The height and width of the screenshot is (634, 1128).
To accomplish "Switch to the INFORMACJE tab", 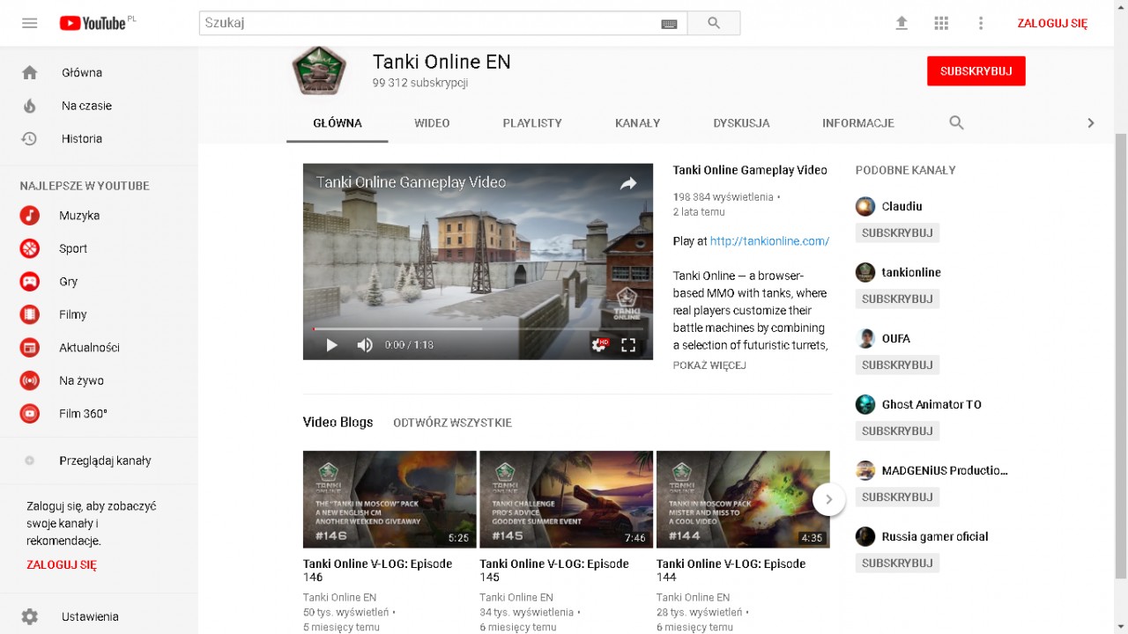I will [858, 123].
